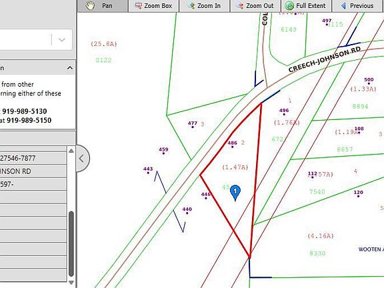
Task: Click the blue map pin marker 1
Action: pyautogui.click(x=235, y=193)
